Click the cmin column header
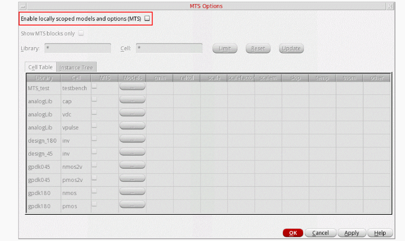The image size is (405, 241). [x=160, y=78]
